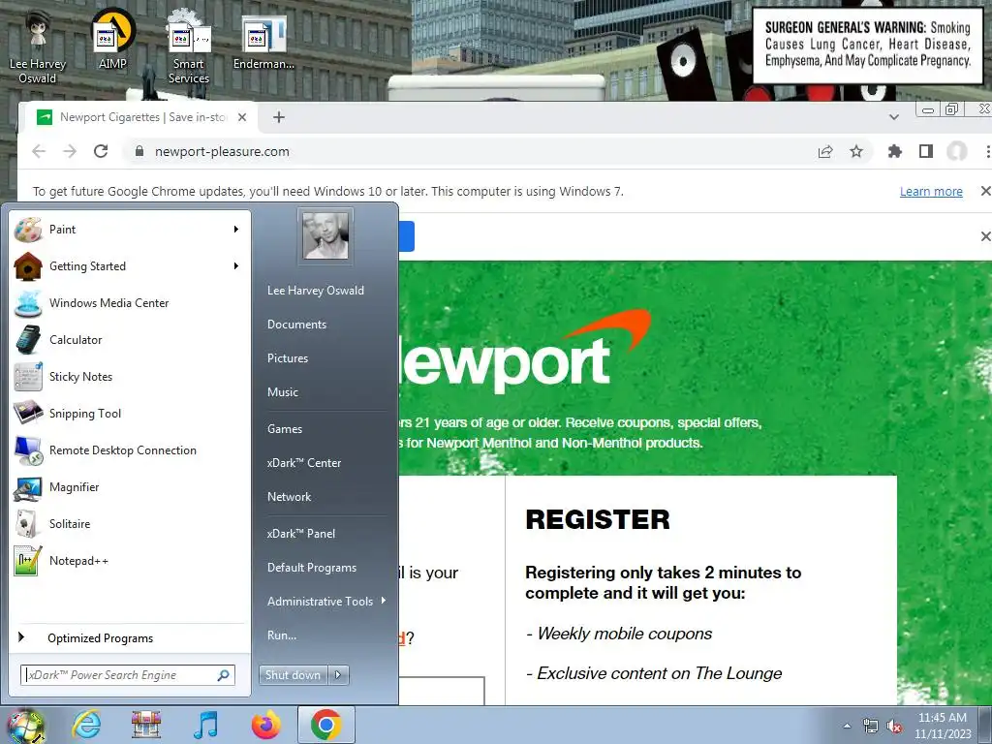Image resolution: width=992 pixels, height=744 pixels.
Task: Expand Getting Started submenu arrow
Action: coord(236,265)
